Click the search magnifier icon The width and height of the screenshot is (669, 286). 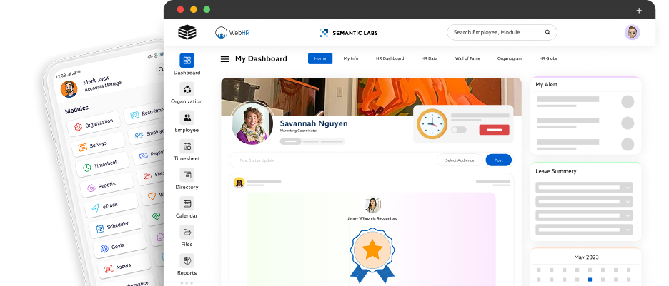(547, 32)
